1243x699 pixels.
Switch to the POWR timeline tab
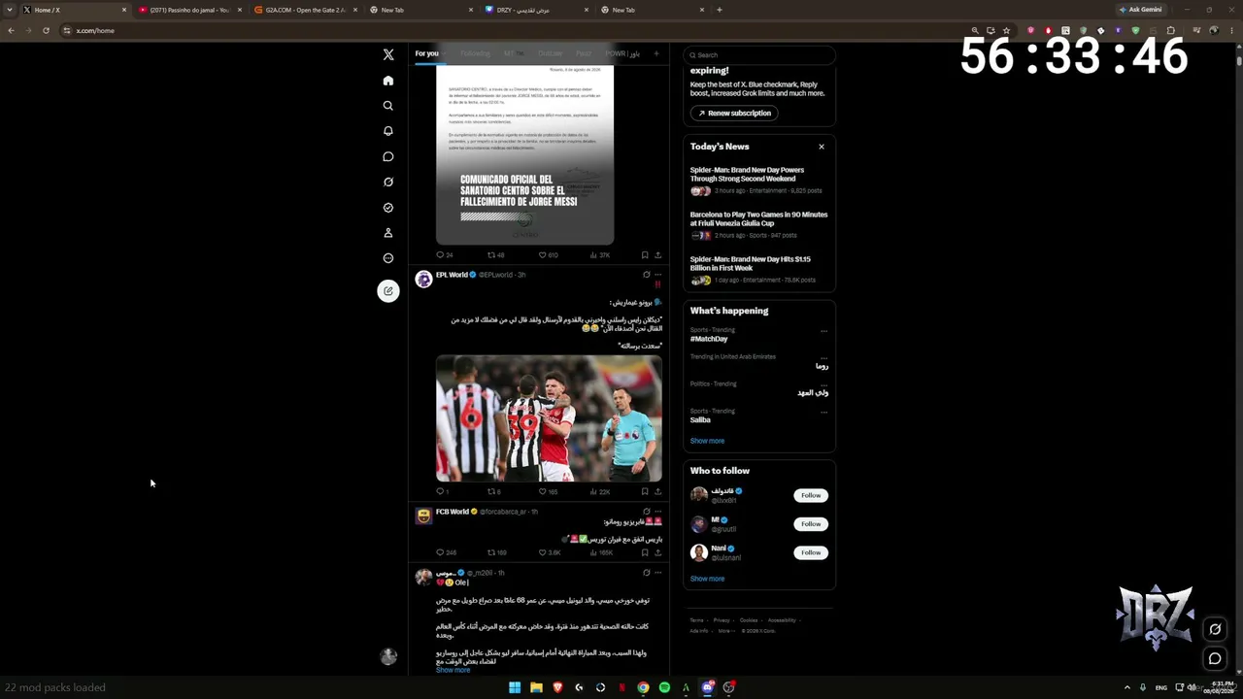click(x=622, y=53)
